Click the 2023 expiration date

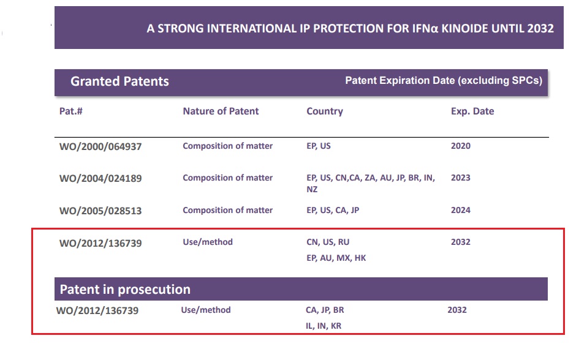(x=460, y=178)
